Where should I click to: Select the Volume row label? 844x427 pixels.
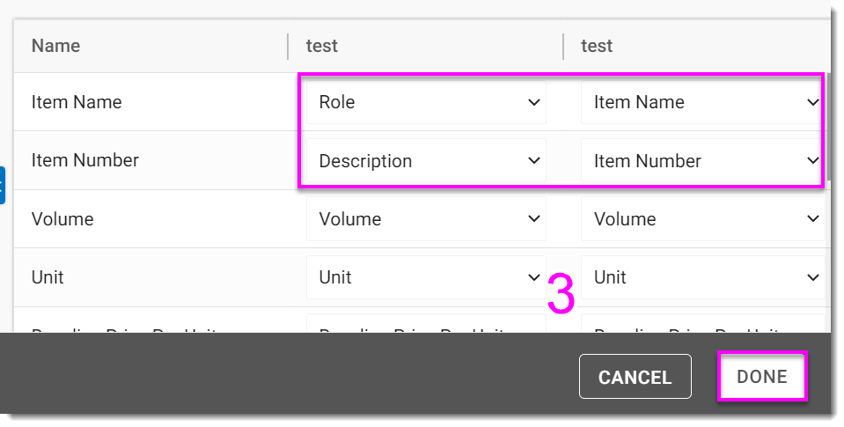tap(62, 219)
